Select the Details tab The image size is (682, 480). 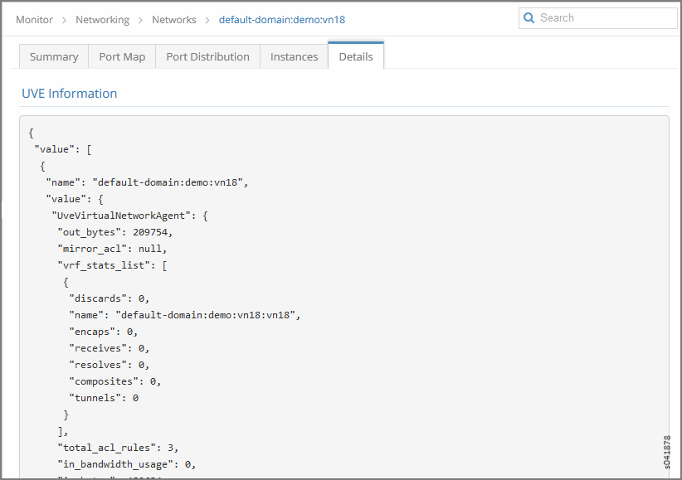tap(356, 56)
